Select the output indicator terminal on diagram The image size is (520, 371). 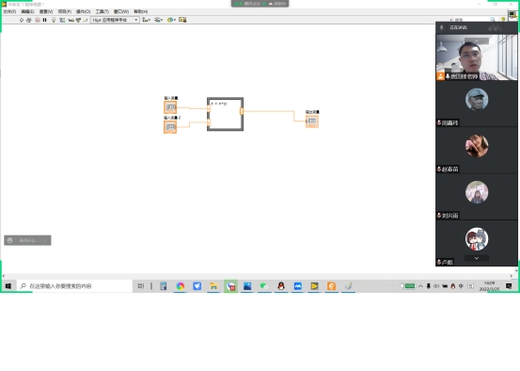point(312,121)
